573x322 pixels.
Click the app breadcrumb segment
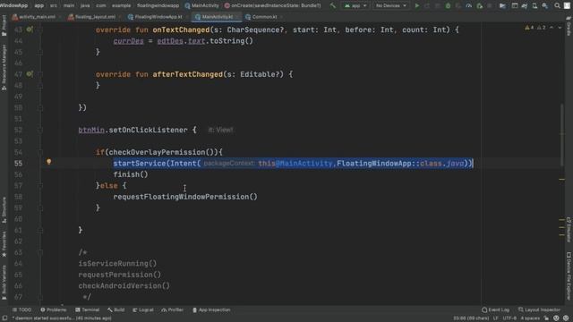coord(38,5)
